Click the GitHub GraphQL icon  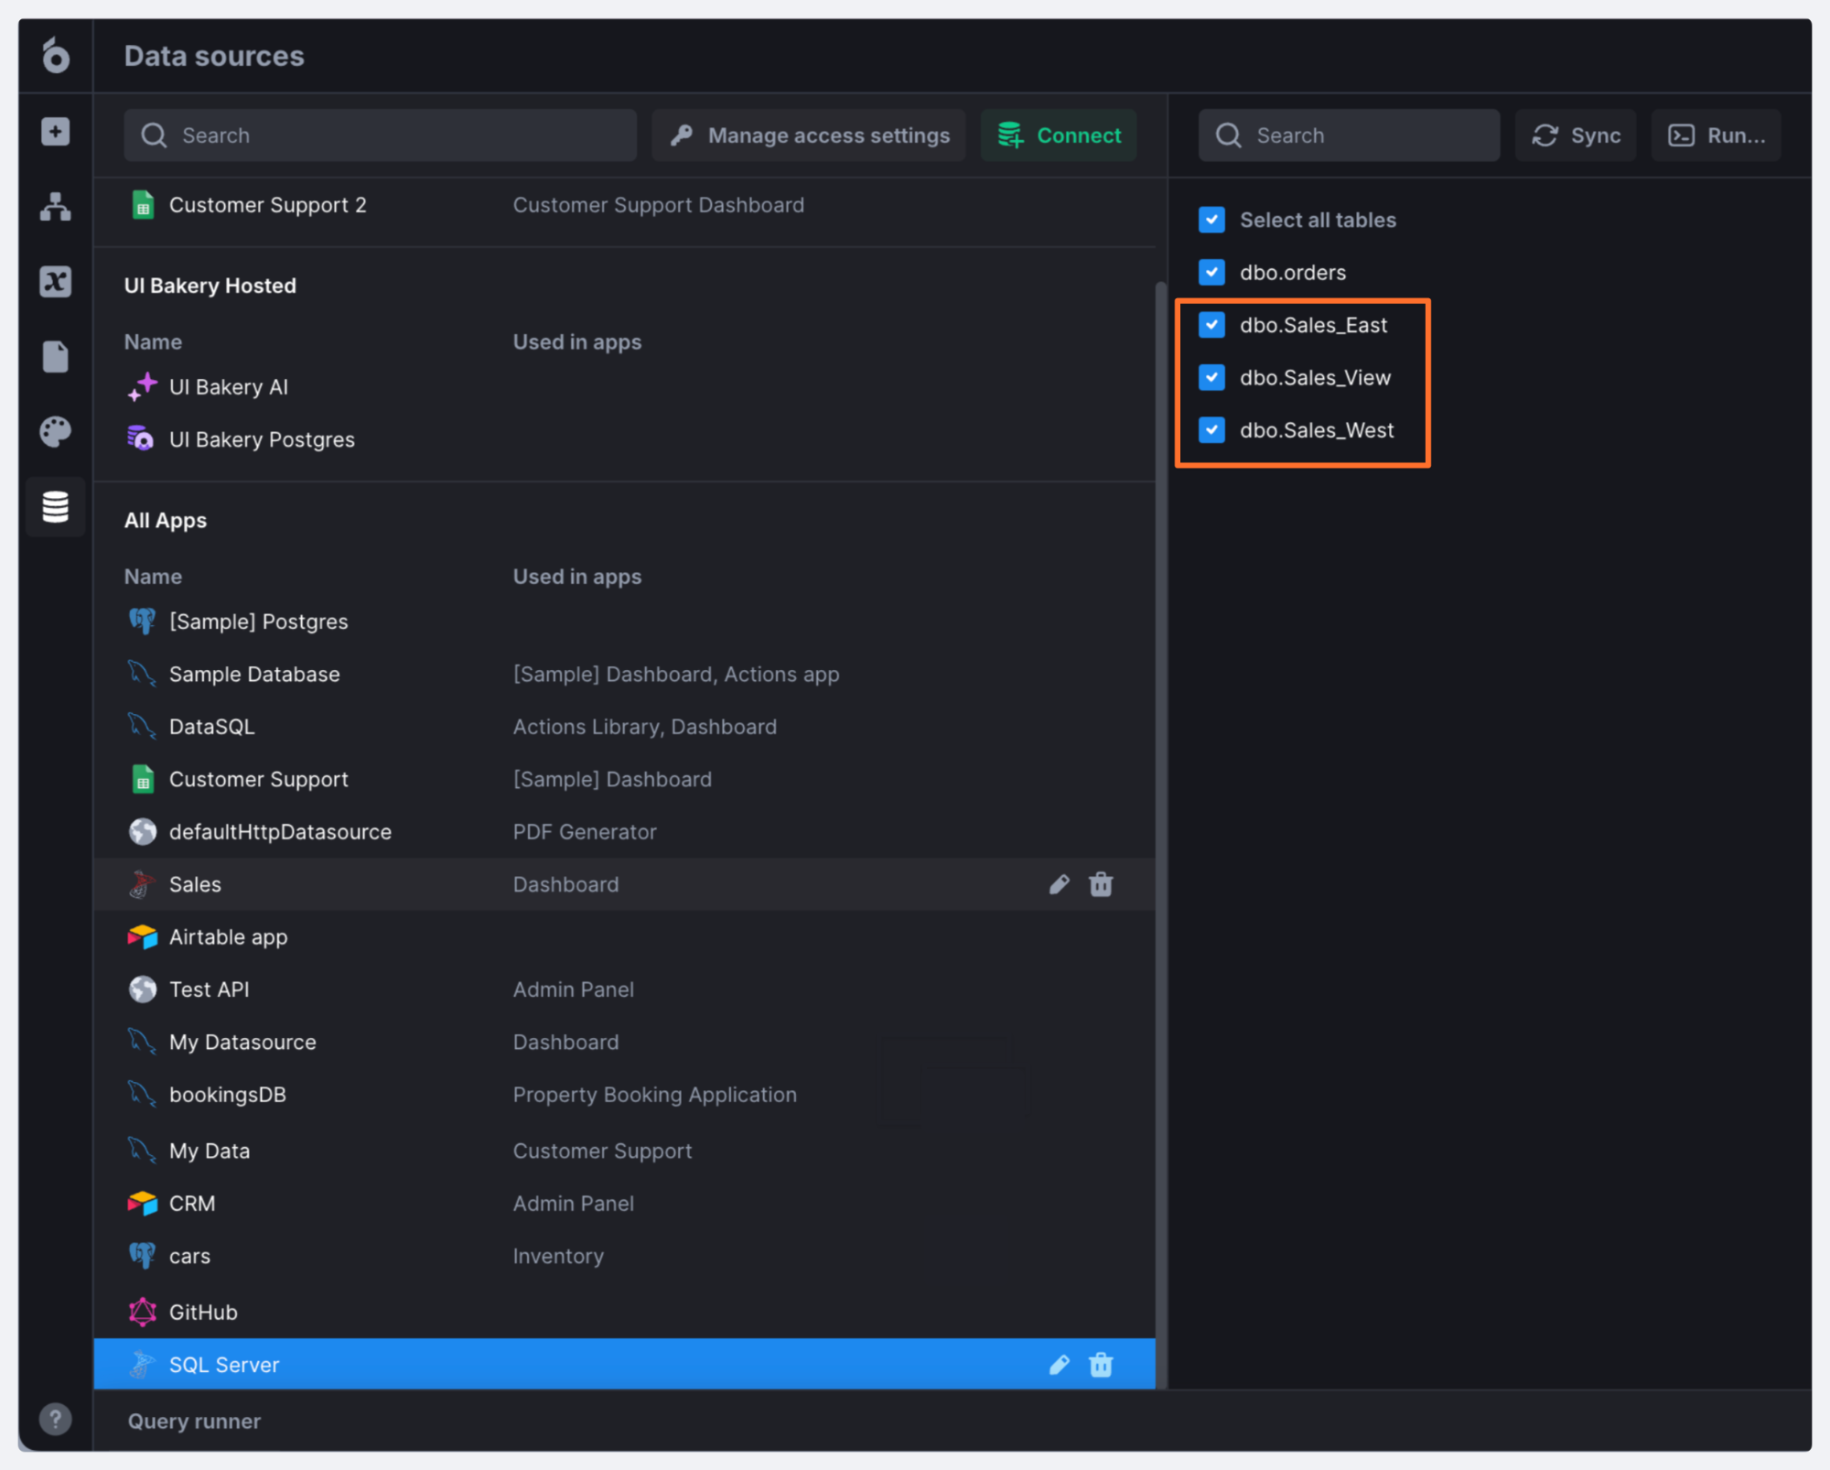pyautogui.click(x=143, y=1312)
